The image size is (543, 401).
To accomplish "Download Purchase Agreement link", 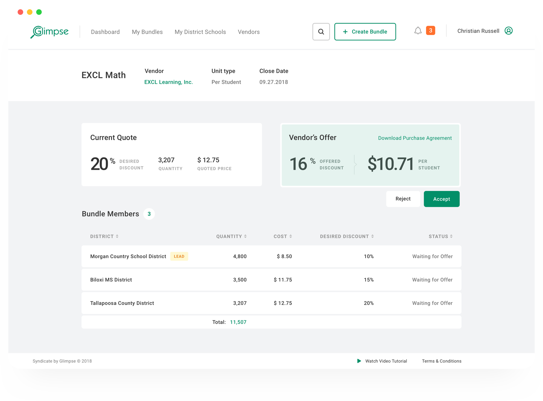I will (x=415, y=138).
